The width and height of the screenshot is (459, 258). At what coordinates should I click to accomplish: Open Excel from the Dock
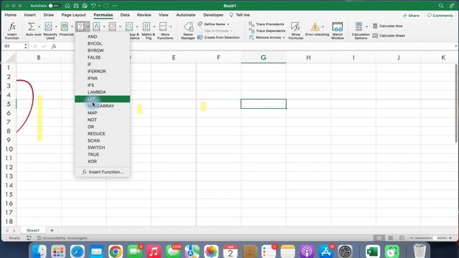373,252
